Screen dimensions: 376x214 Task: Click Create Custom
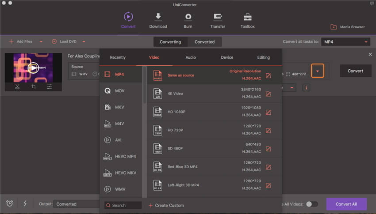click(166, 205)
